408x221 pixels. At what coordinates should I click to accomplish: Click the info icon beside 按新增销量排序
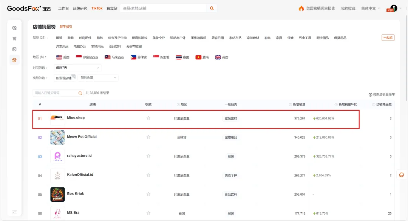(x=370, y=95)
